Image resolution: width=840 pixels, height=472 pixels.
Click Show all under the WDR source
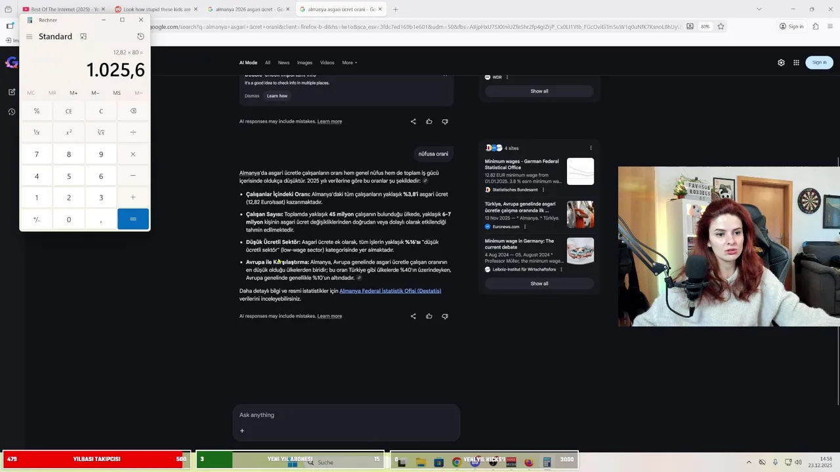(x=539, y=91)
